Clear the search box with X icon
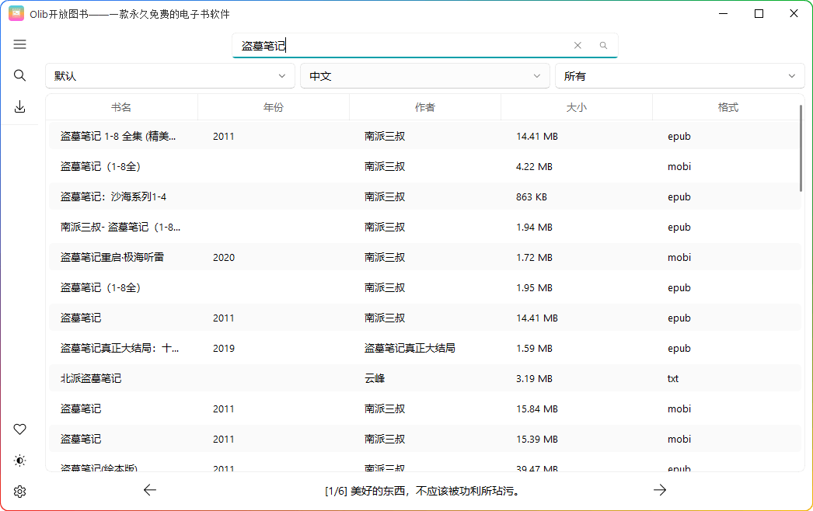Viewport: 813px width, 511px height. tap(577, 46)
